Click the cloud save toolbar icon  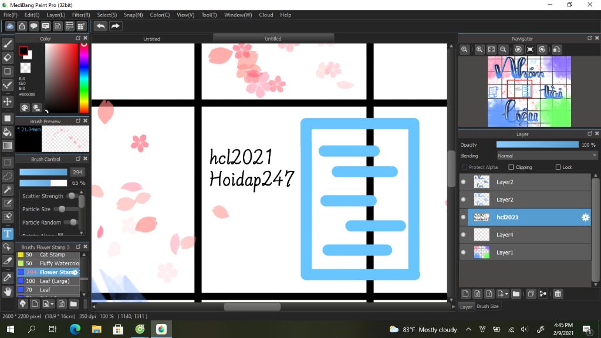[10, 26]
